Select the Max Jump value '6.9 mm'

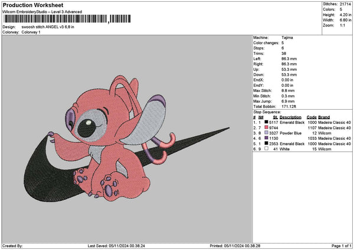click(288, 101)
